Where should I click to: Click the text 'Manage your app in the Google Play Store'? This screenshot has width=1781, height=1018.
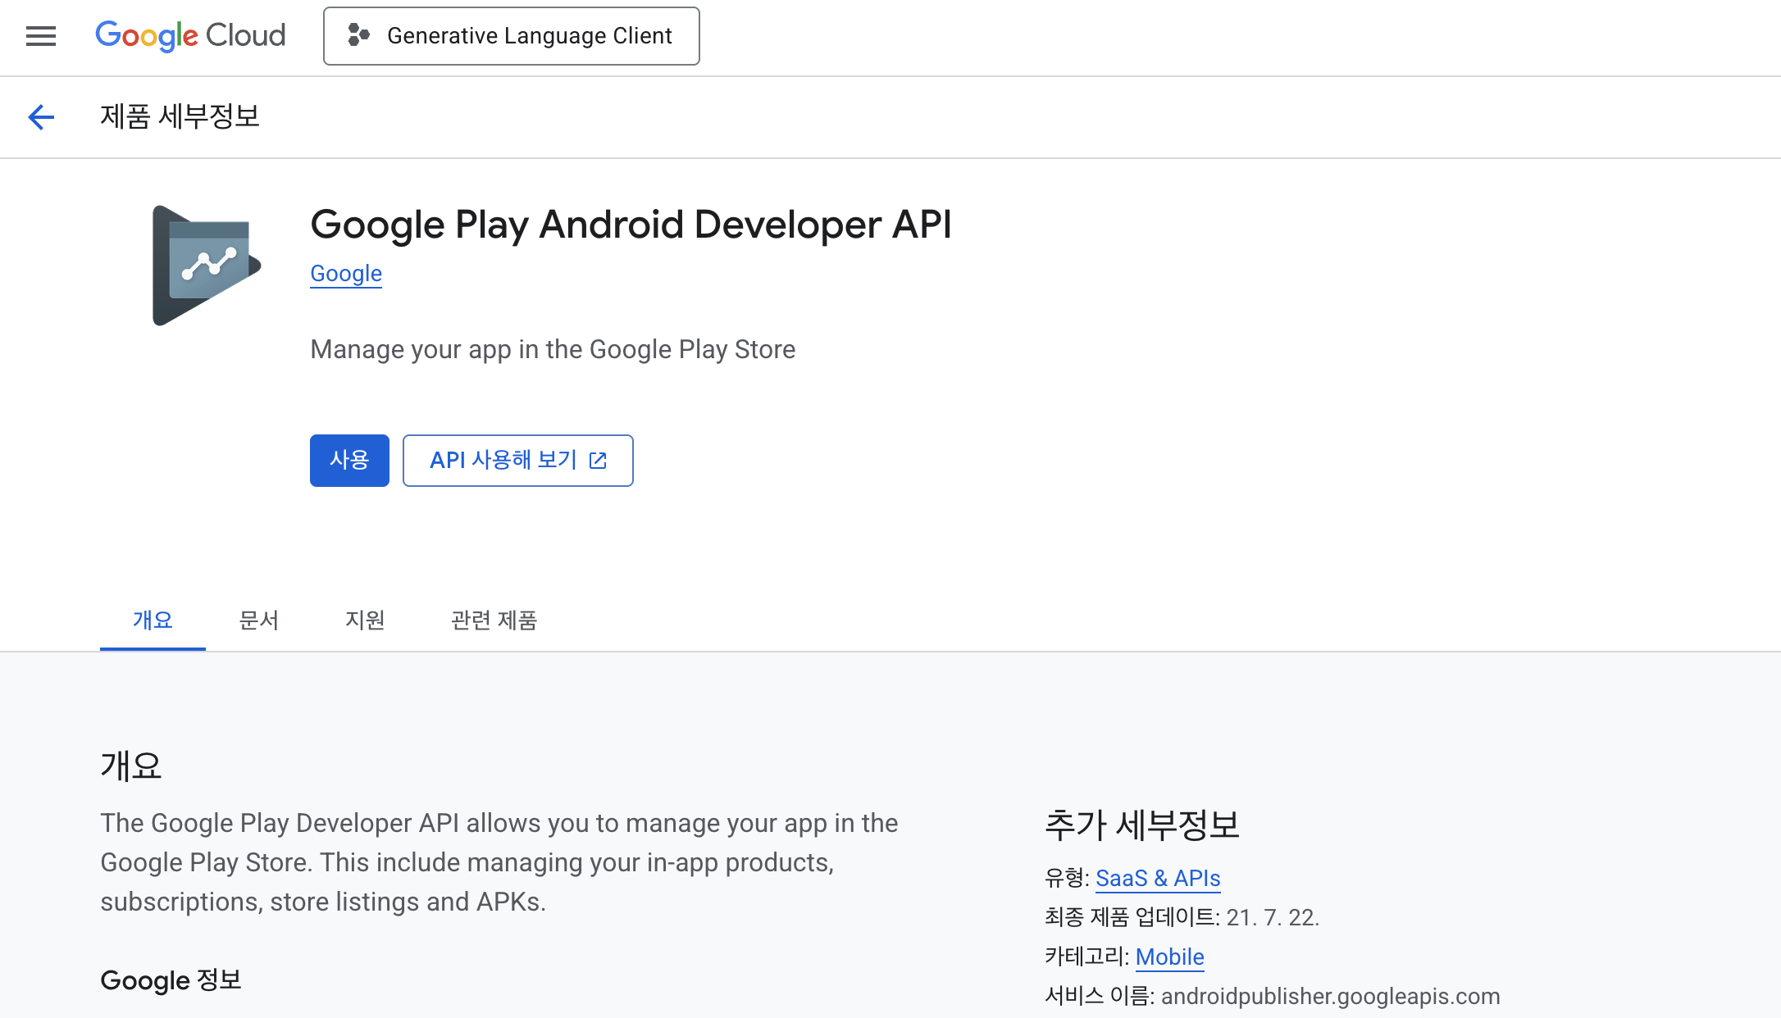553,350
